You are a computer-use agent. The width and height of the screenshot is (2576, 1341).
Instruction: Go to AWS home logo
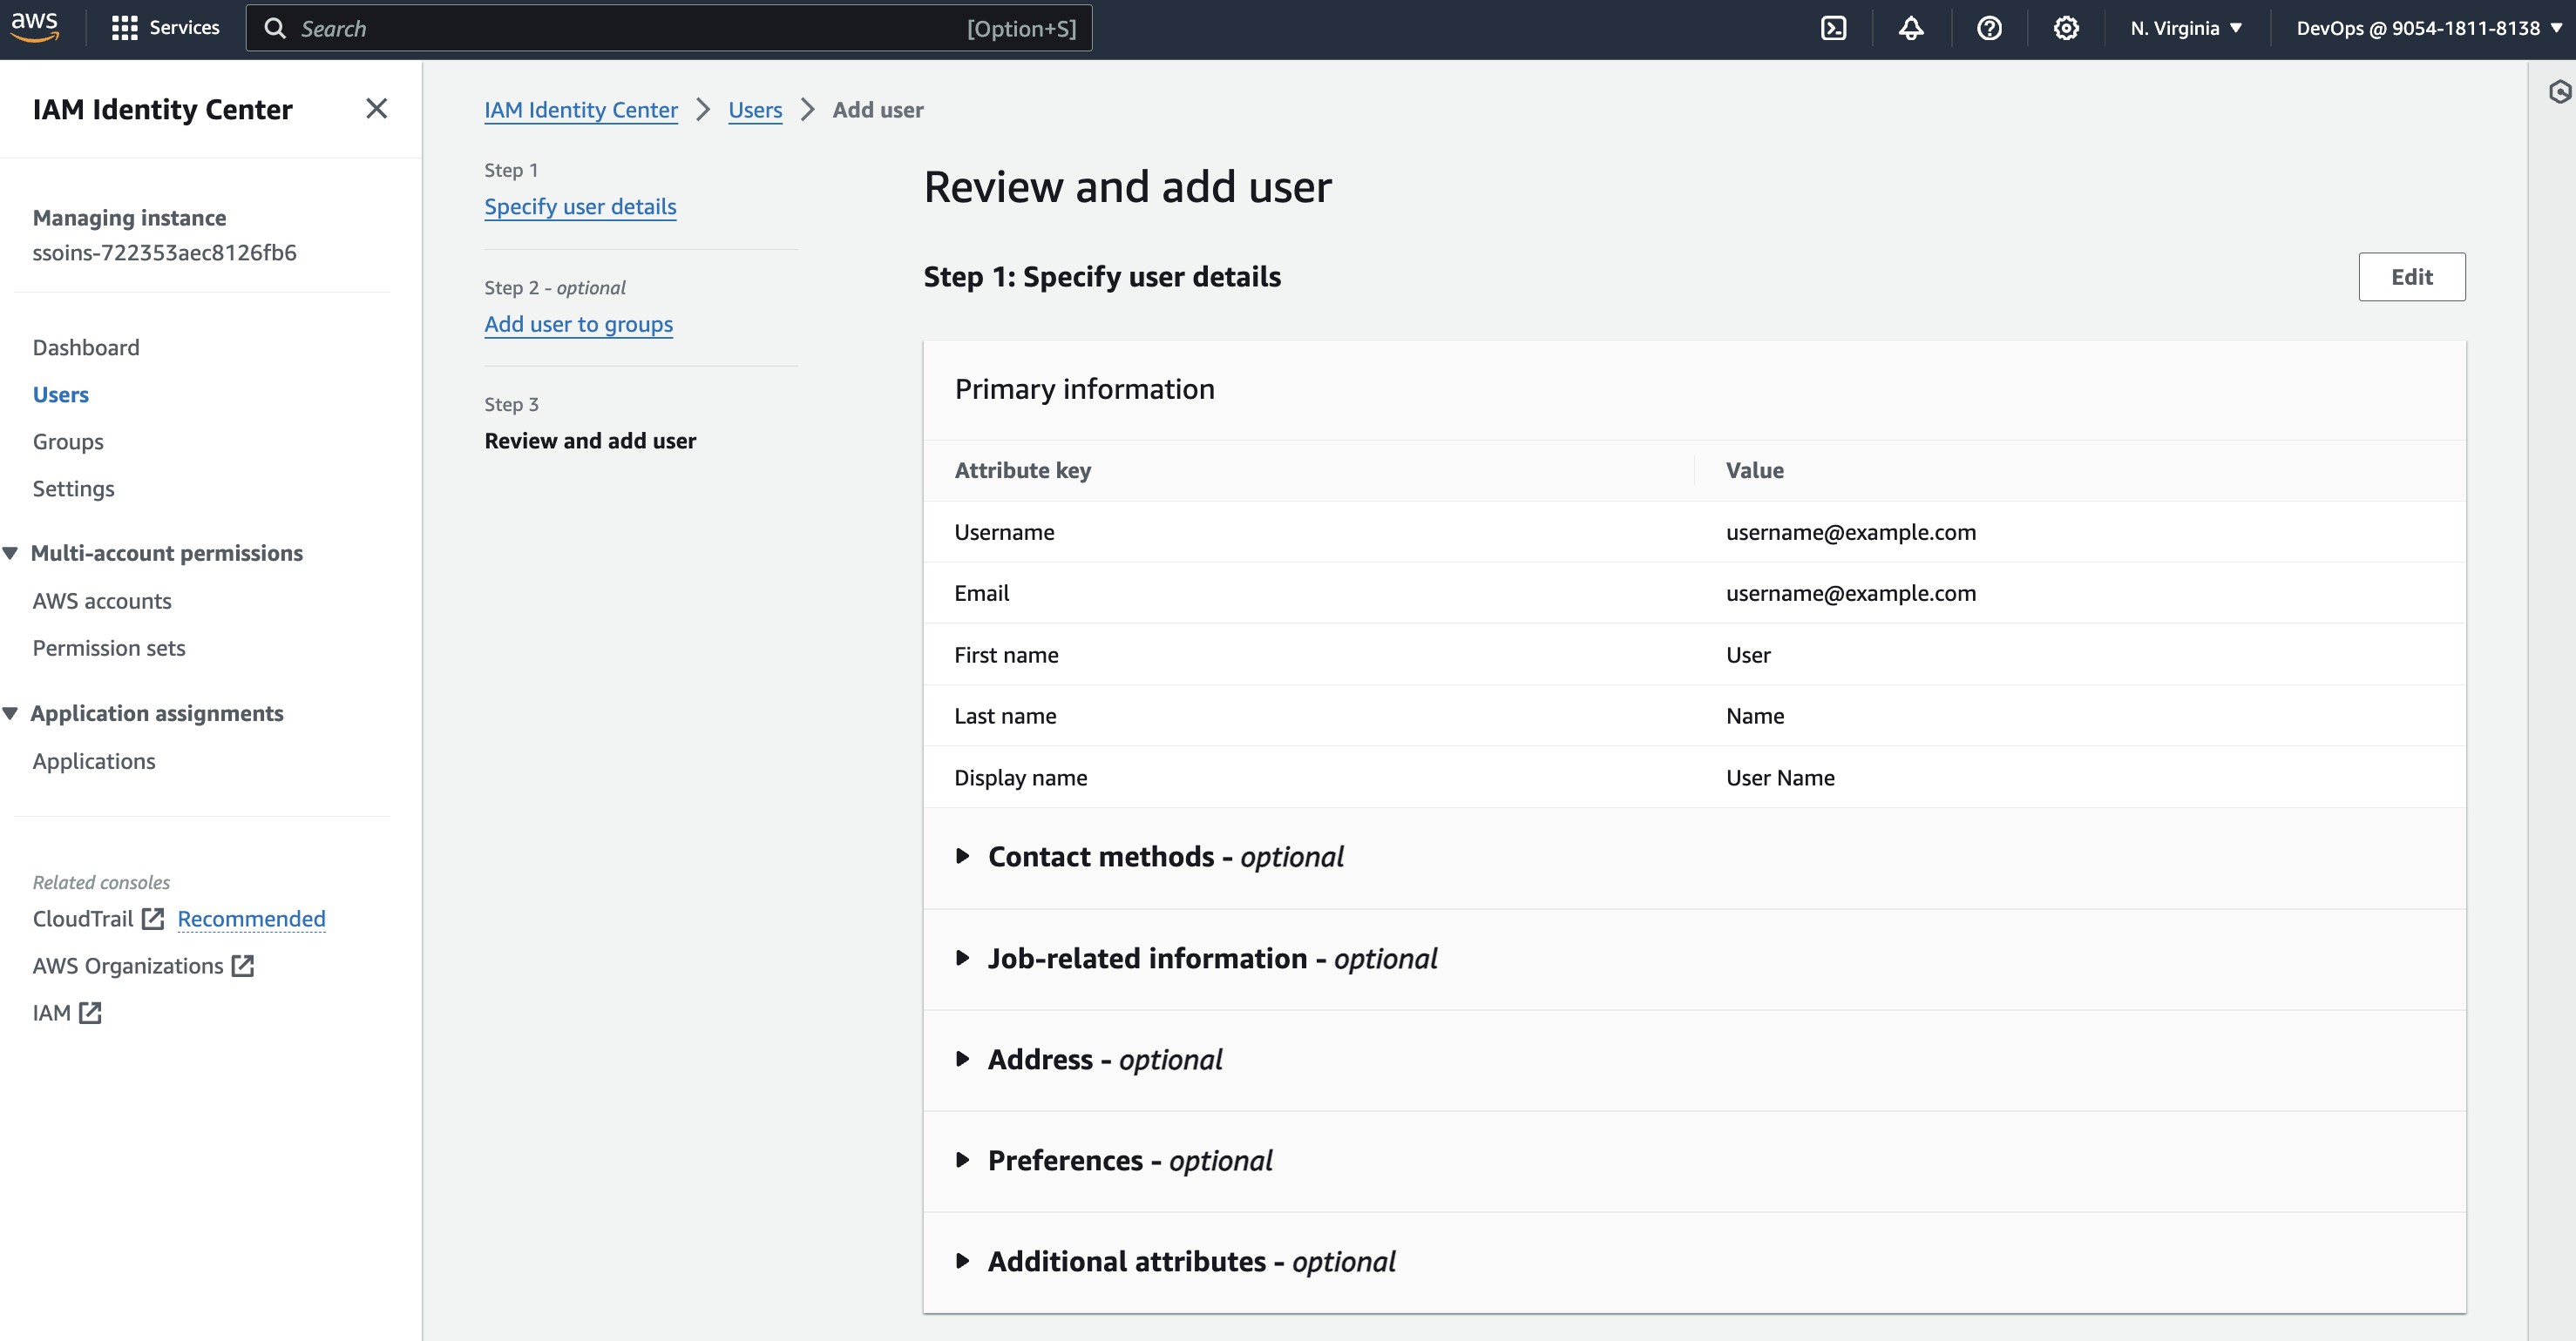coord(35,26)
